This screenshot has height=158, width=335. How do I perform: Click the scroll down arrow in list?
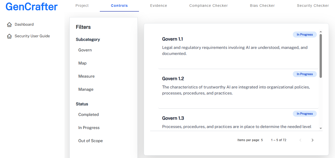[321, 128]
